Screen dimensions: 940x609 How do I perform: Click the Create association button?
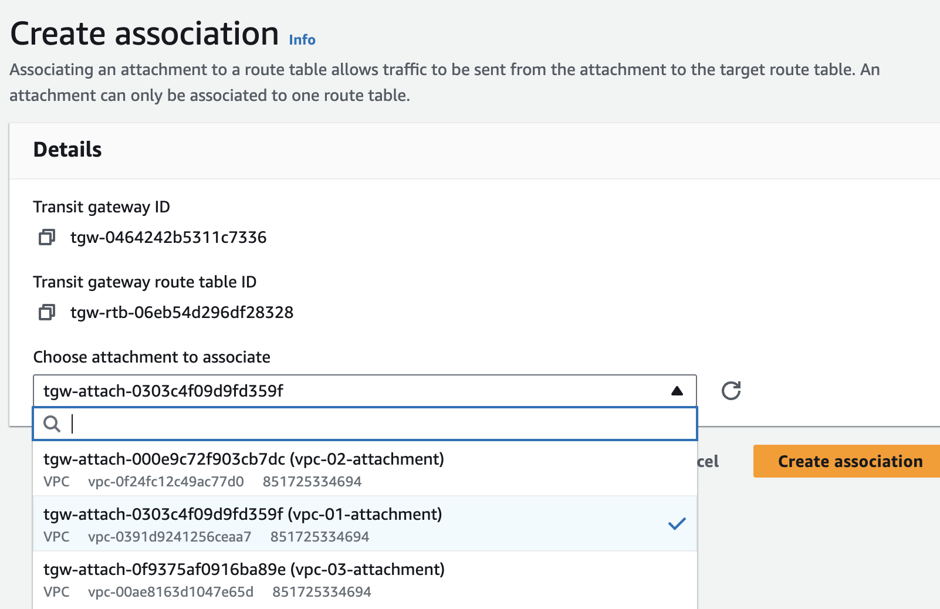850,461
